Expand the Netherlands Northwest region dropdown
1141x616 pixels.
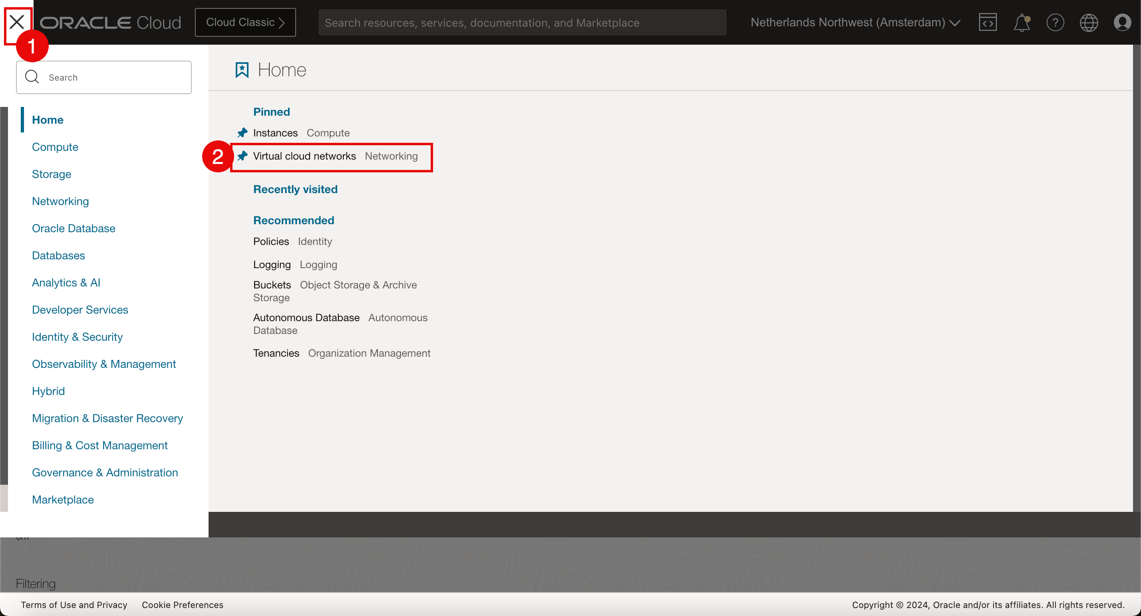click(855, 23)
